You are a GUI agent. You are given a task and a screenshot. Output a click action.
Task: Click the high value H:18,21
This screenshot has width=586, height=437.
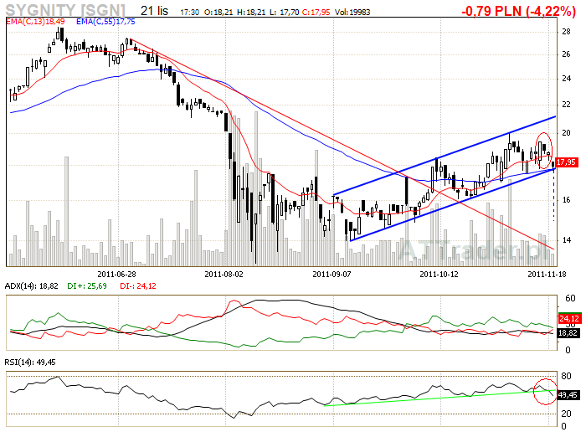251,13
